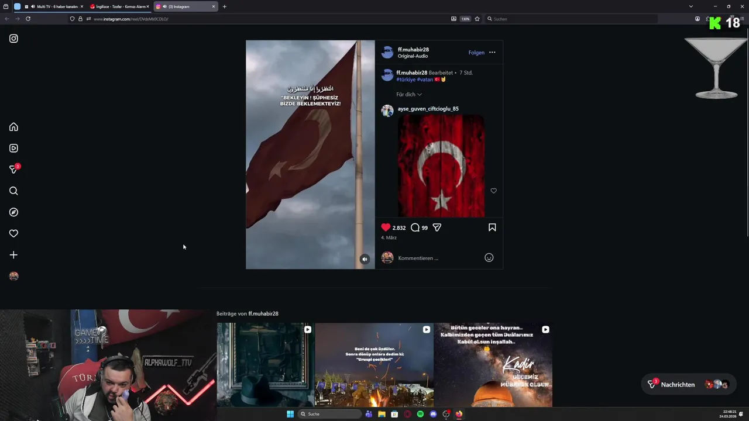Open the '2.832' like count

399,228
